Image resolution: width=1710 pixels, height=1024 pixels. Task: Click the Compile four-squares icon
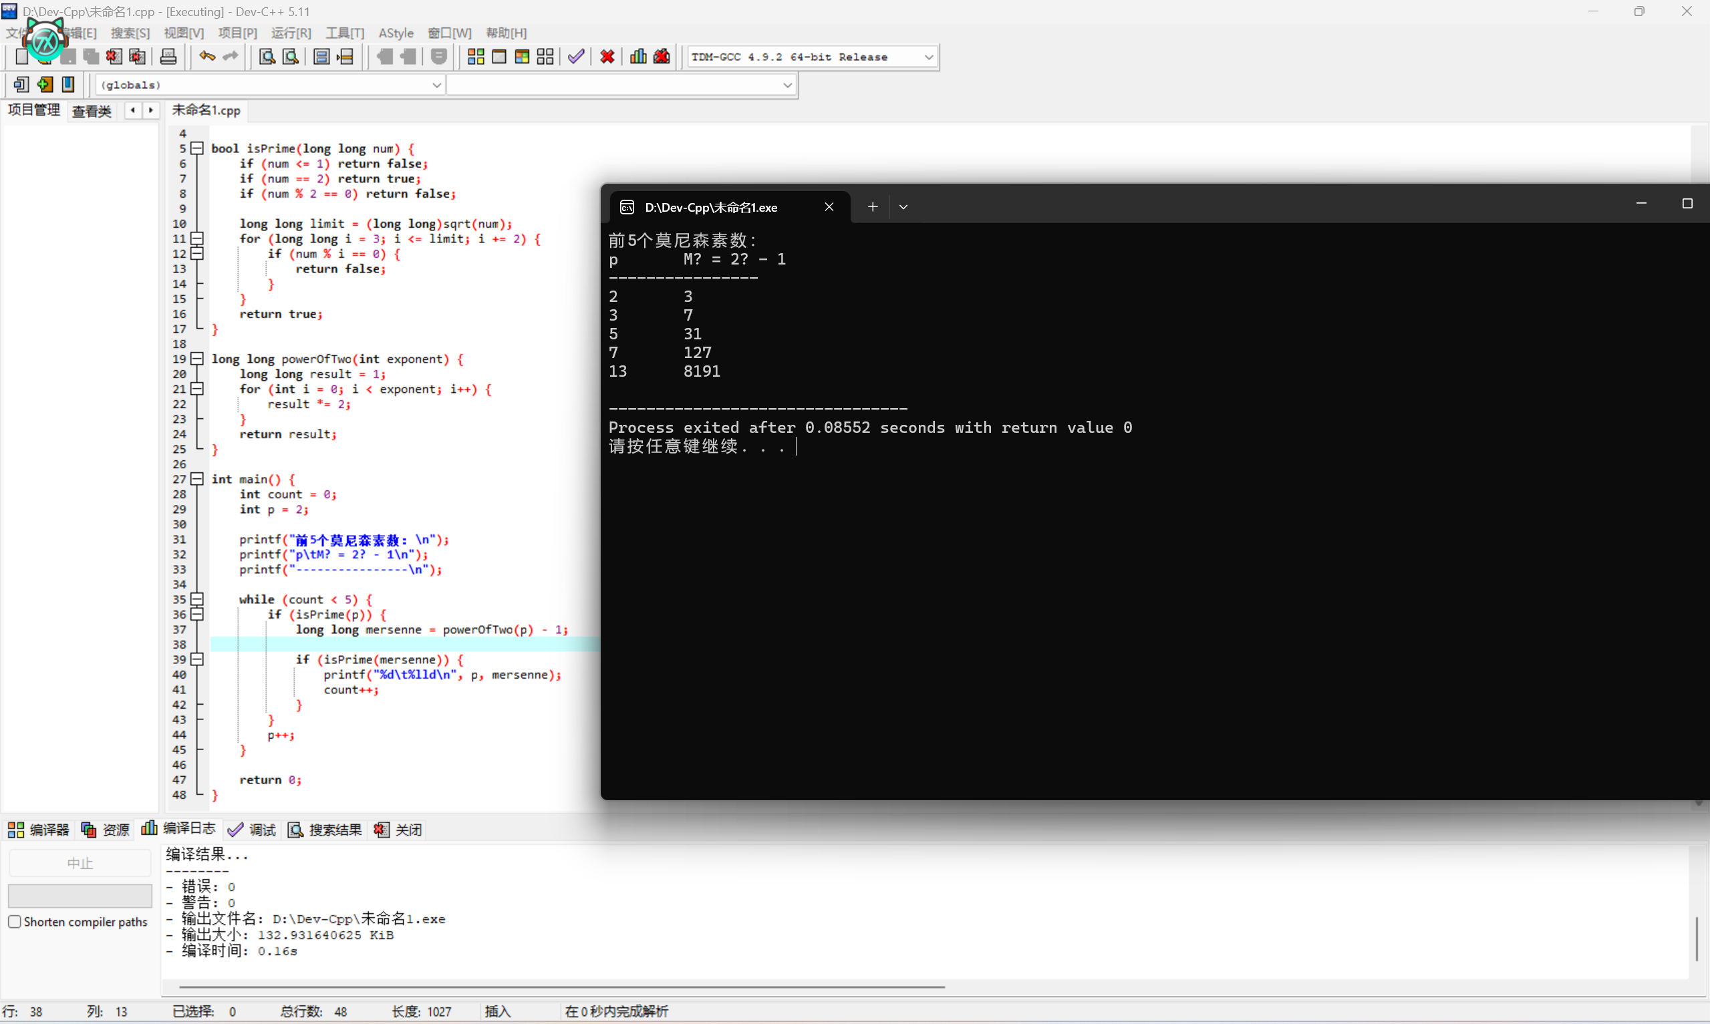pos(476,57)
